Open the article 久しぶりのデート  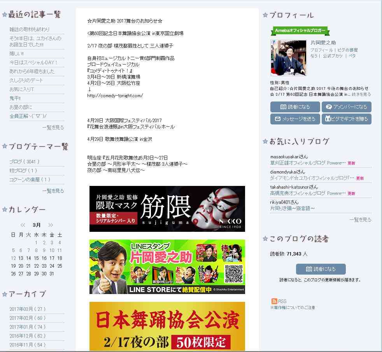[26, 81]
